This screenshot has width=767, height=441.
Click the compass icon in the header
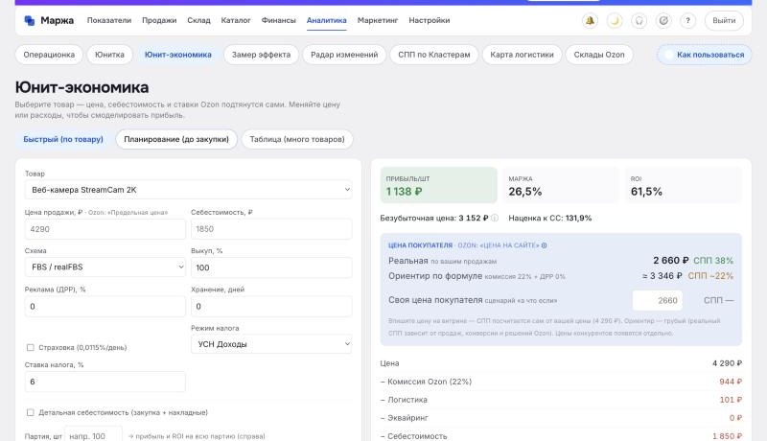[x=663, y=20]
